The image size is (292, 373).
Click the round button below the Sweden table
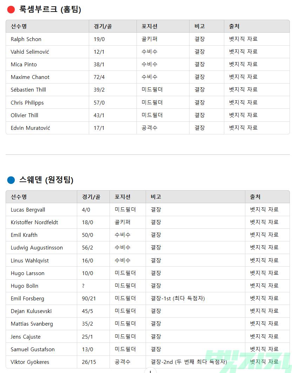[x=150, y=371]
